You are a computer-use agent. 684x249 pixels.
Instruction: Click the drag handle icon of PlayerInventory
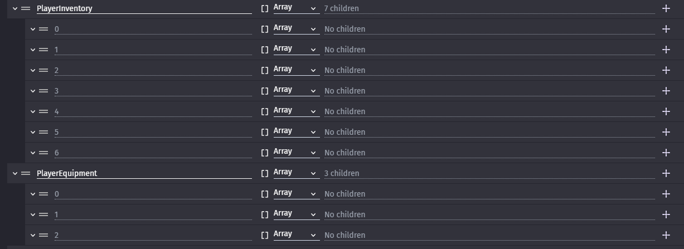click(x=26, y=8)
